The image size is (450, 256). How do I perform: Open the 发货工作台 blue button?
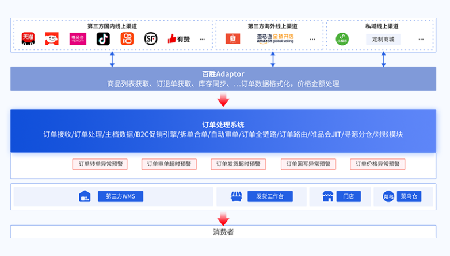coord(270,196)
